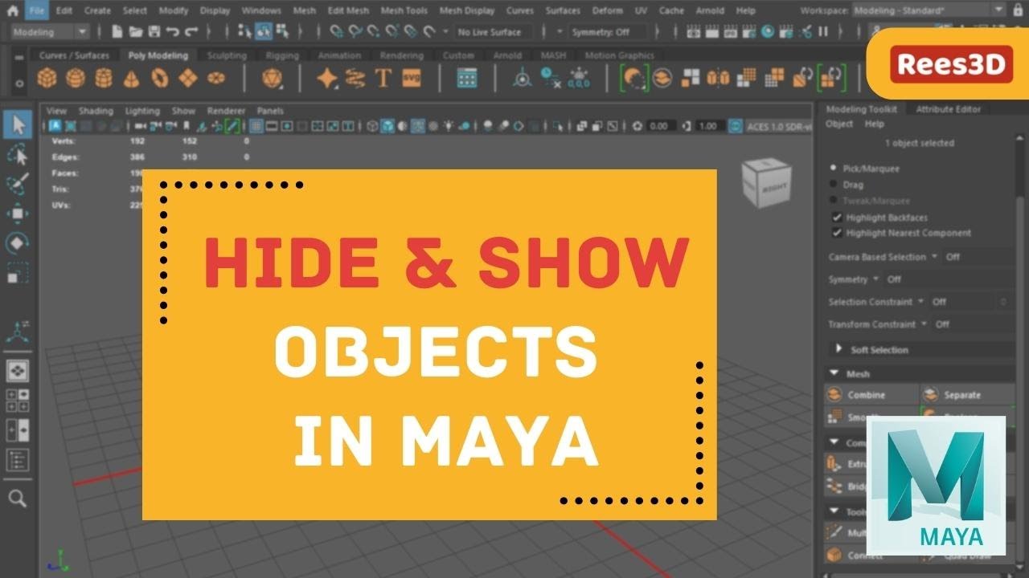Click the Mirror shelf icon
Viewport: 1029px width, 578px height.
[x=719, y=78]
